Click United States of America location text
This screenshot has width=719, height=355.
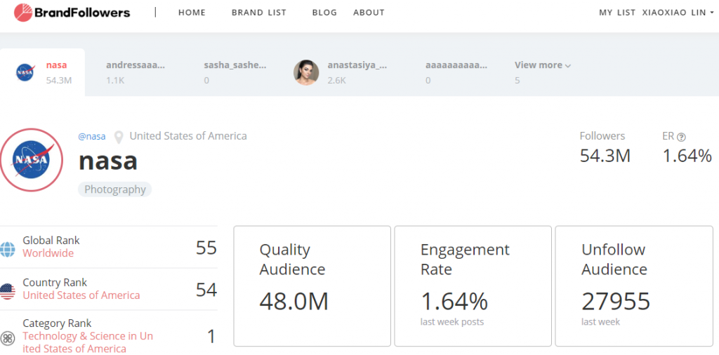click(188, 136)
